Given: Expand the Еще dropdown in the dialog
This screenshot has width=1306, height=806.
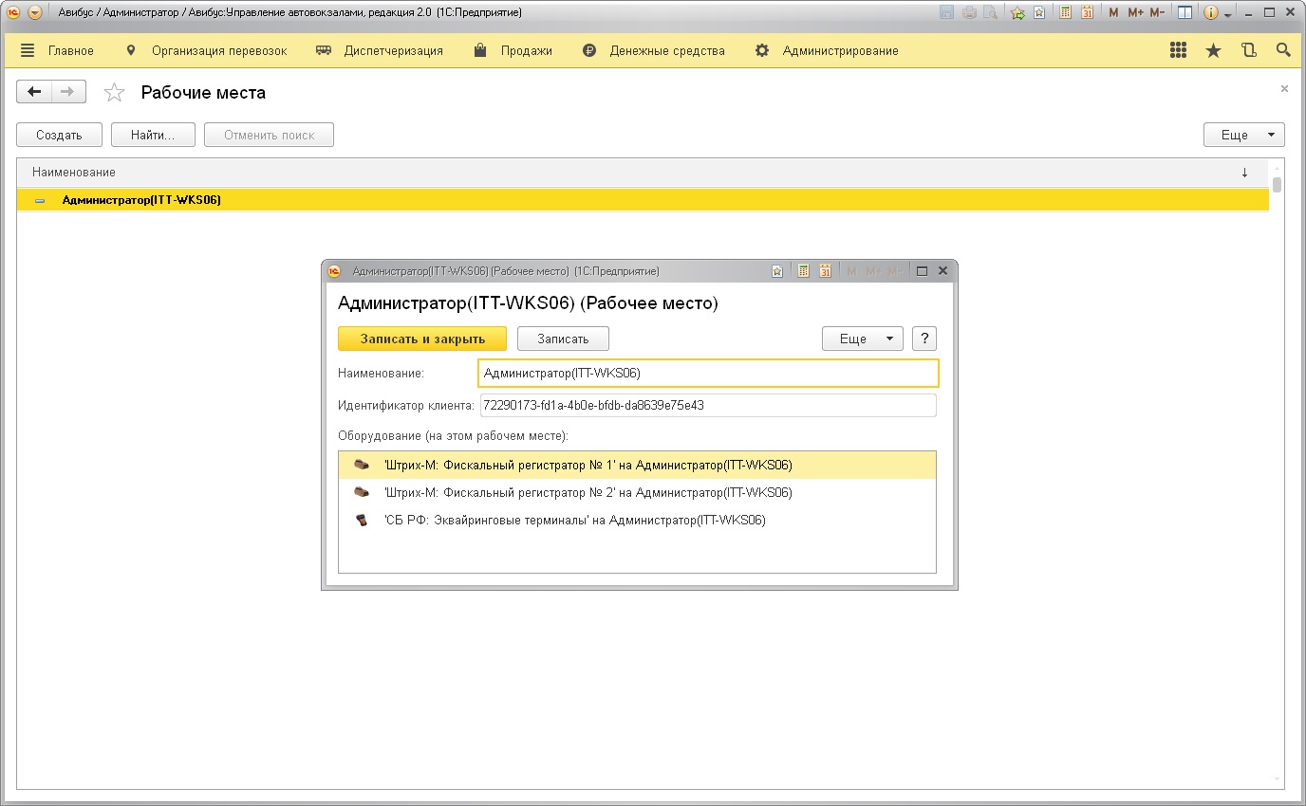Looking at the screenshot, I should pyautogui.click(x=862, y=339).
